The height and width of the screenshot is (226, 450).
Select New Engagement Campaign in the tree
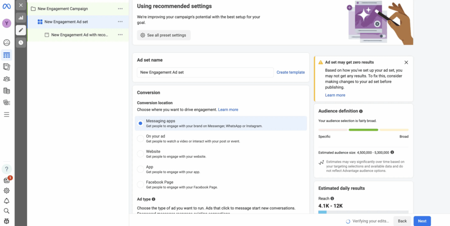click(x=62, y=9)
